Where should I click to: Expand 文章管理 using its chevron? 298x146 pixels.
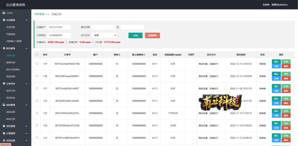tap(26, 133)
